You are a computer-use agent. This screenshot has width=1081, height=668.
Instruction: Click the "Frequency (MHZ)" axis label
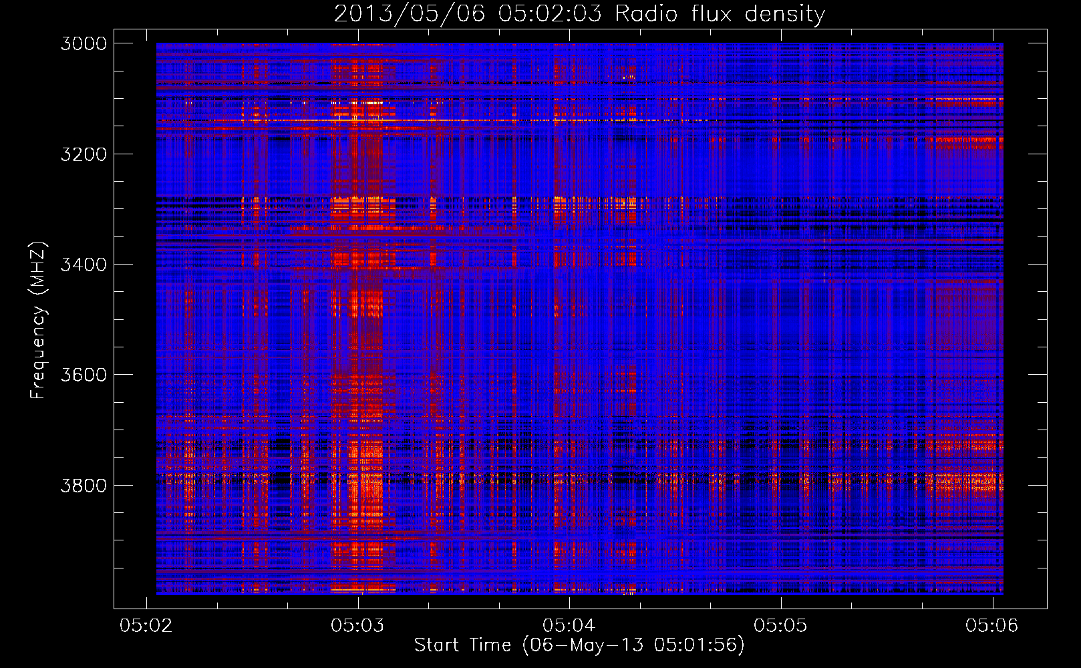pyautogui.click(x=38, y=321)
